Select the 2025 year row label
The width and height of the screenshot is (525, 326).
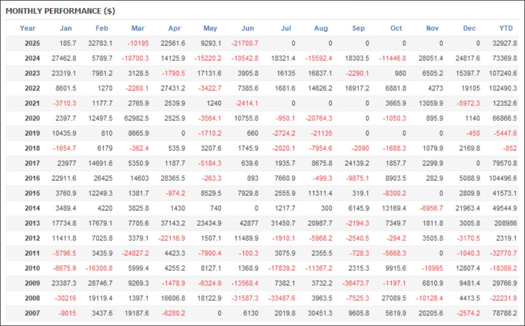(32, 43)
